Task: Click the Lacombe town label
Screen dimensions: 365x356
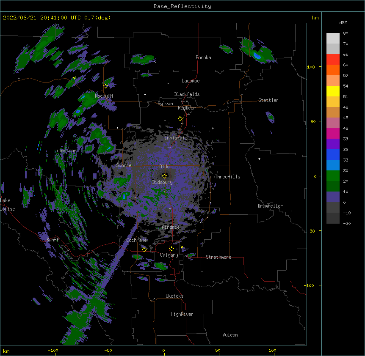Action: [191, 81]
